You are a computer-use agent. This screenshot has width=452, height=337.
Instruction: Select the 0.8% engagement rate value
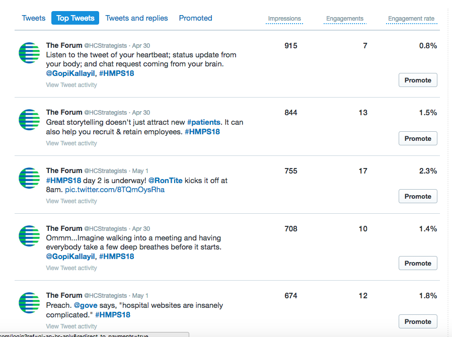pos(428,45)
